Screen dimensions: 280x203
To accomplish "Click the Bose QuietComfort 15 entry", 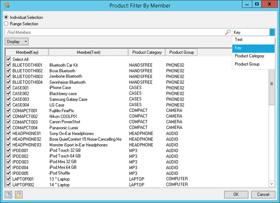I will (x=85, y=139).
